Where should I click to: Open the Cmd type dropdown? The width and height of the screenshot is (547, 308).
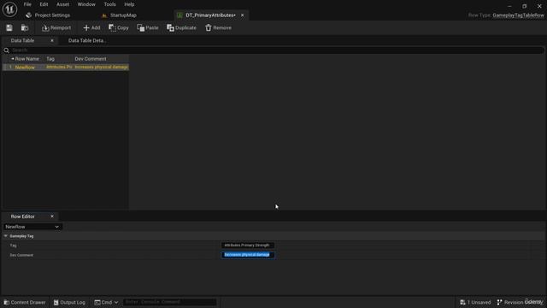[106, 302]
